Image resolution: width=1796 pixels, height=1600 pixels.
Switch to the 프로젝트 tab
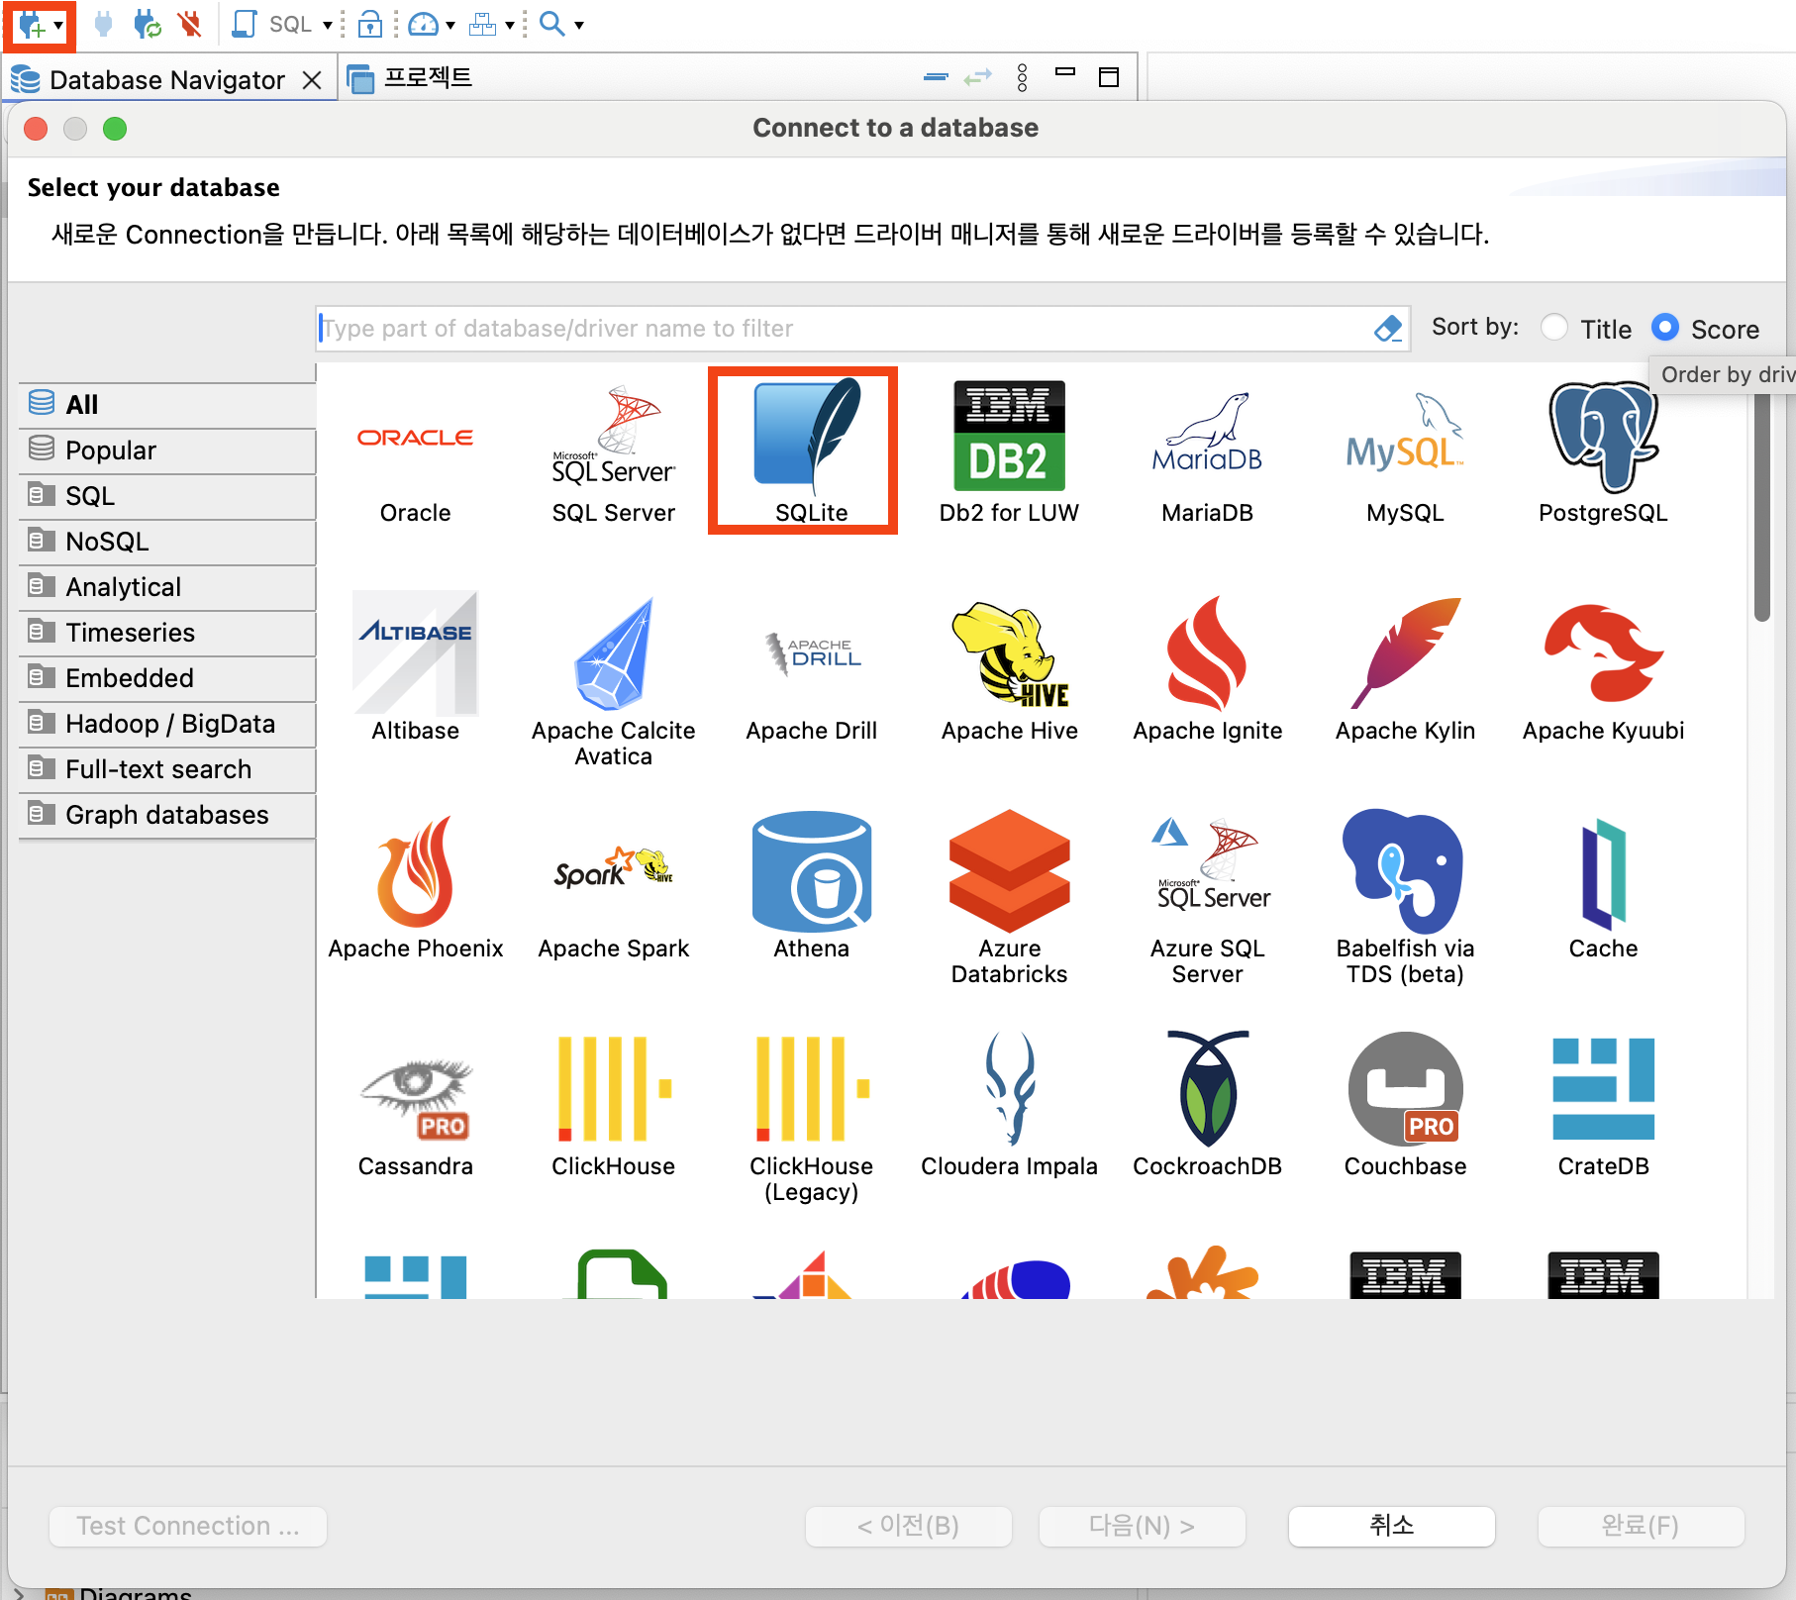[410, 78]
